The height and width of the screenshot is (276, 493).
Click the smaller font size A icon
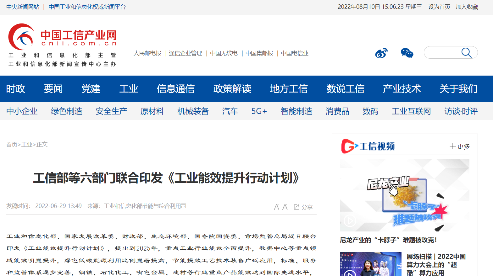coord(276,207)
